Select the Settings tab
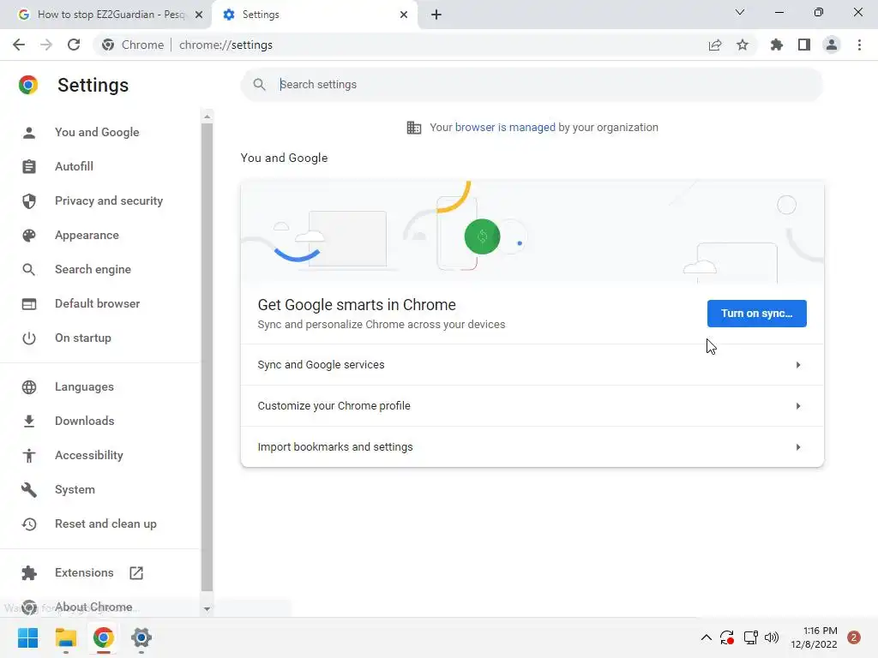This screenshot has width=878, height=658. coord(315,15)
